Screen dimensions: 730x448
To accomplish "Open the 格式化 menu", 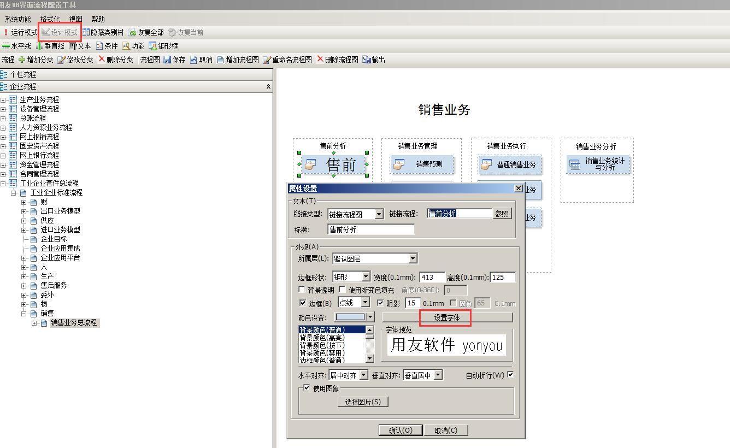I will 50,19.
